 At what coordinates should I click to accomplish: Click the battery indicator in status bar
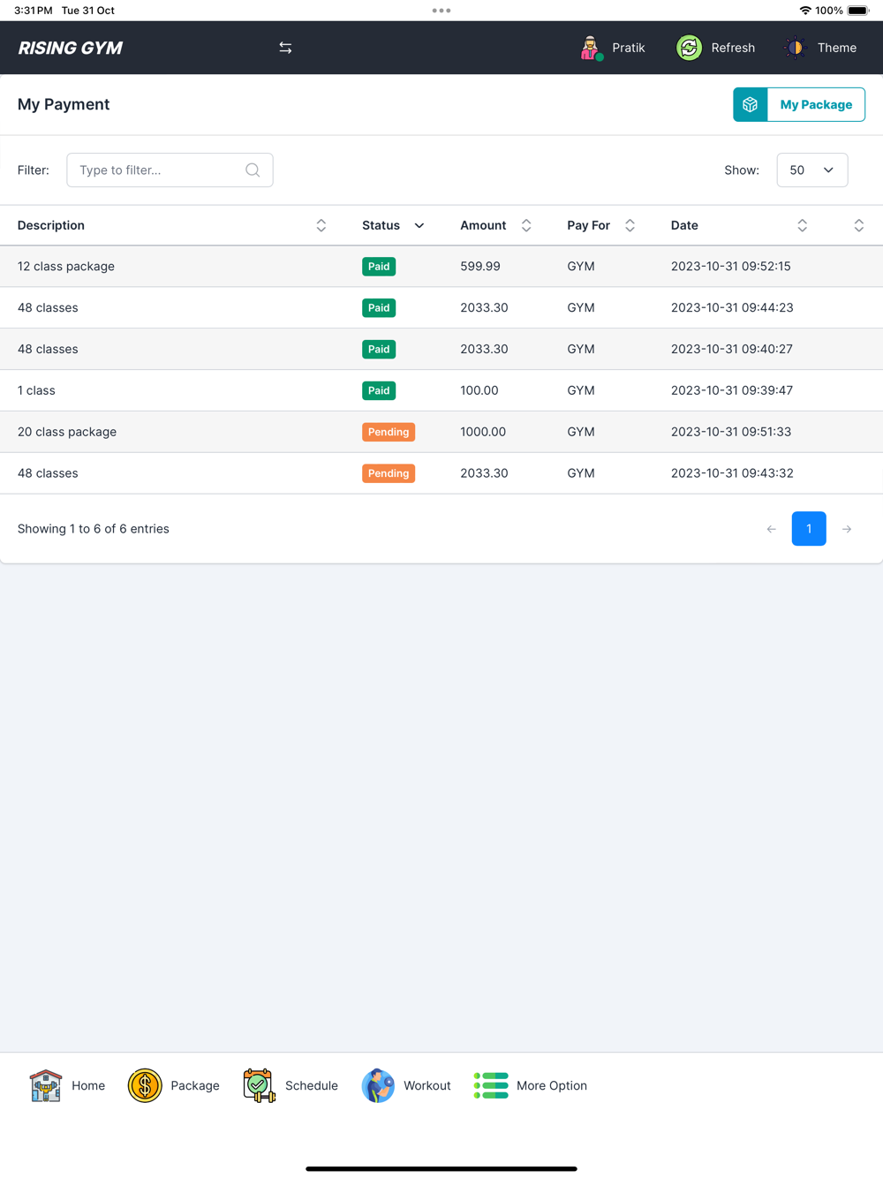(858, 11)
